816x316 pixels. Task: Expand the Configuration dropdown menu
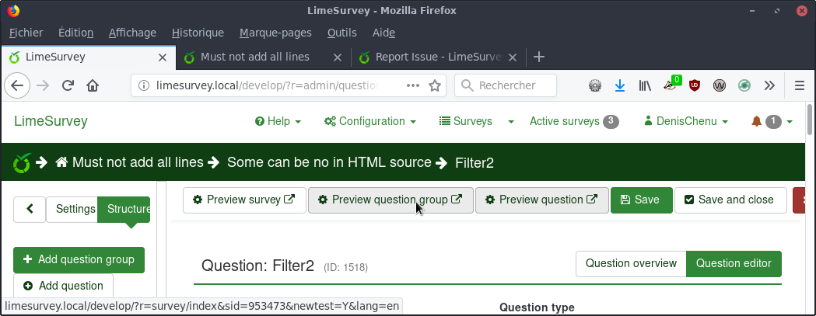370,121
